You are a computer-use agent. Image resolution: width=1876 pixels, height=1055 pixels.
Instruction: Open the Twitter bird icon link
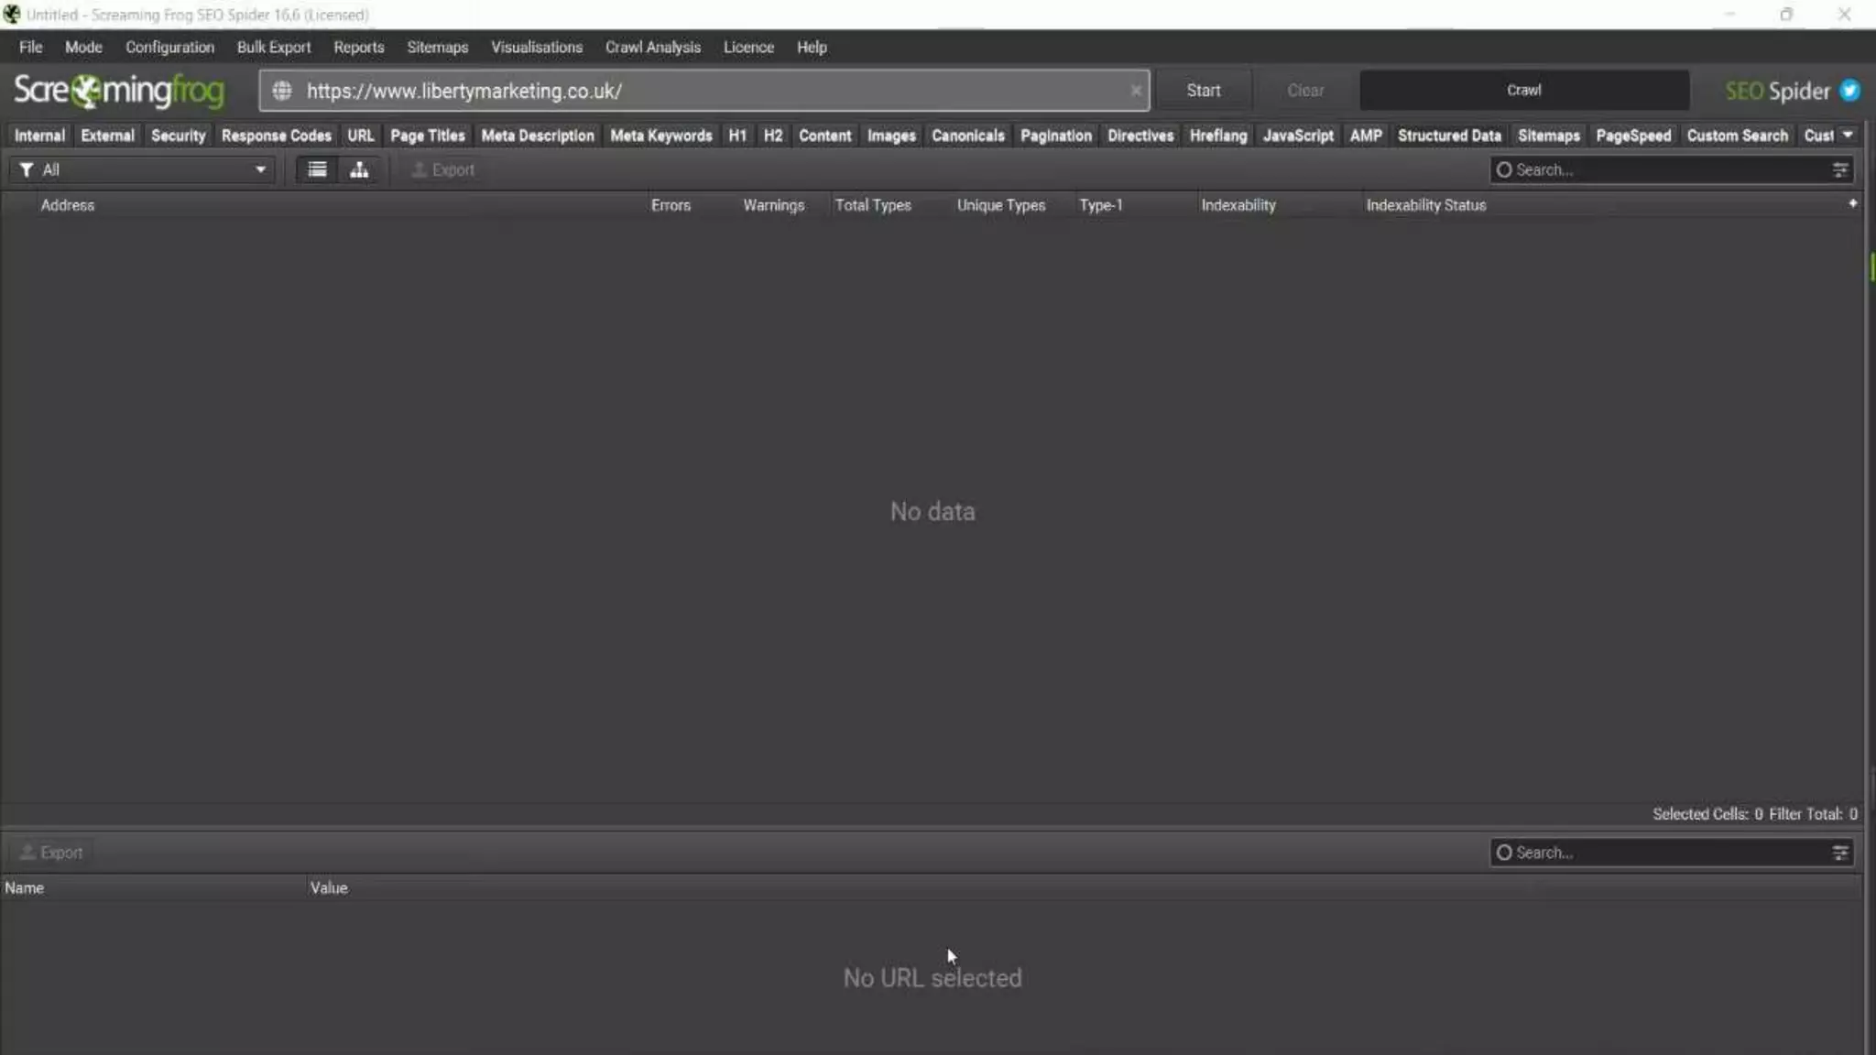1849,91
